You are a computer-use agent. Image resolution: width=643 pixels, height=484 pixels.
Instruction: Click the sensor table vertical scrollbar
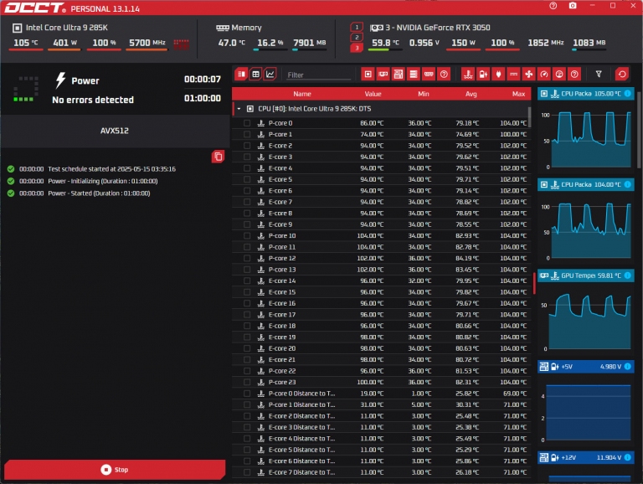click(x=529, y=117)
